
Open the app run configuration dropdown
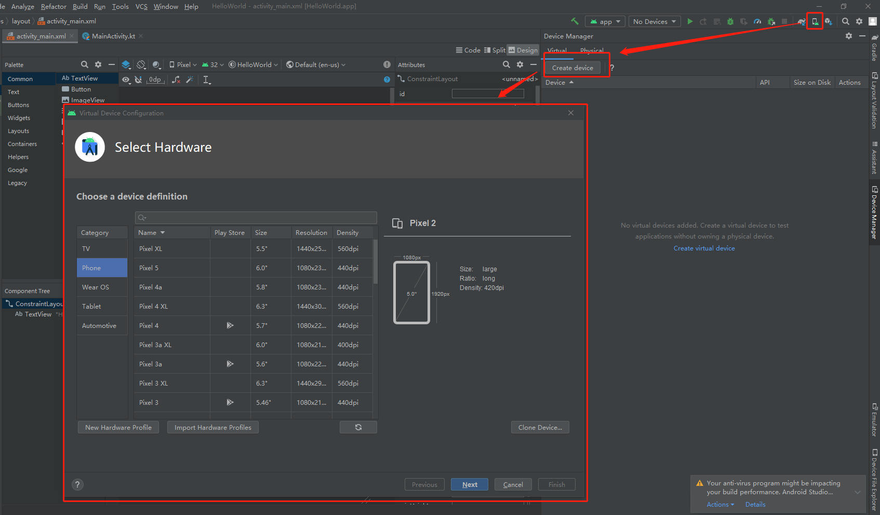click(605, 21)
